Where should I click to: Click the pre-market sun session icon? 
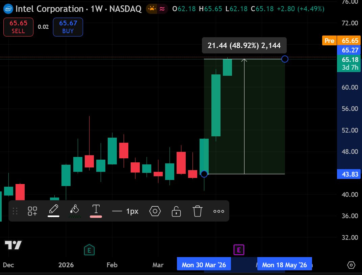tap(152, 9)
